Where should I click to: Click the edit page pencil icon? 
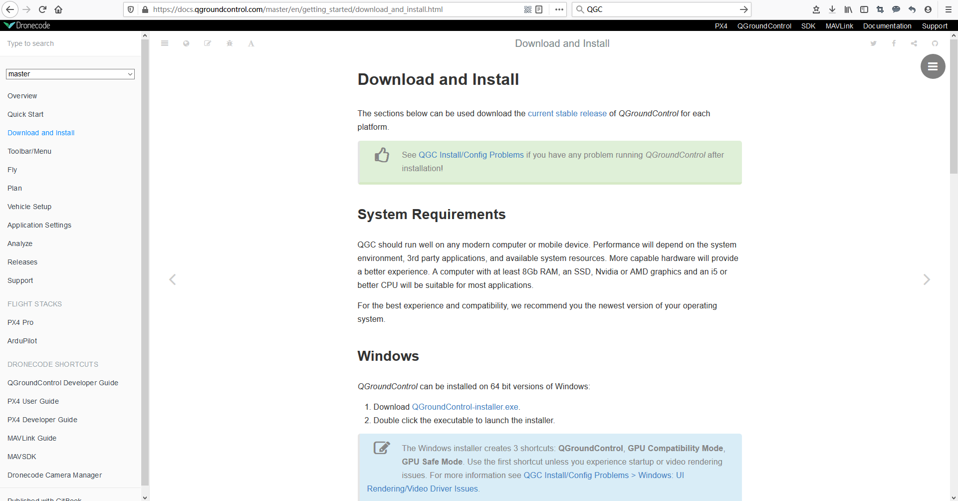[x=208, y=43]
